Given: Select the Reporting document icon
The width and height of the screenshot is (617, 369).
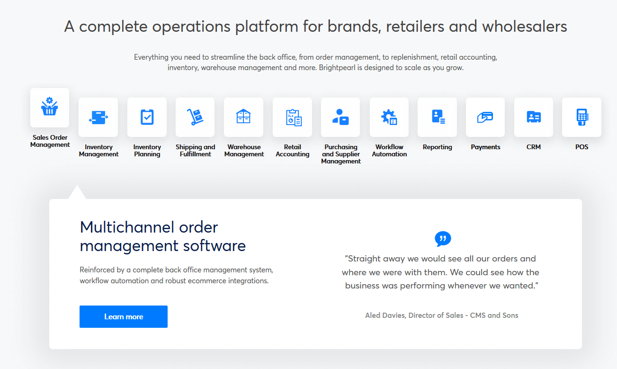Looking at the screenshot, I should click(438, 117).
